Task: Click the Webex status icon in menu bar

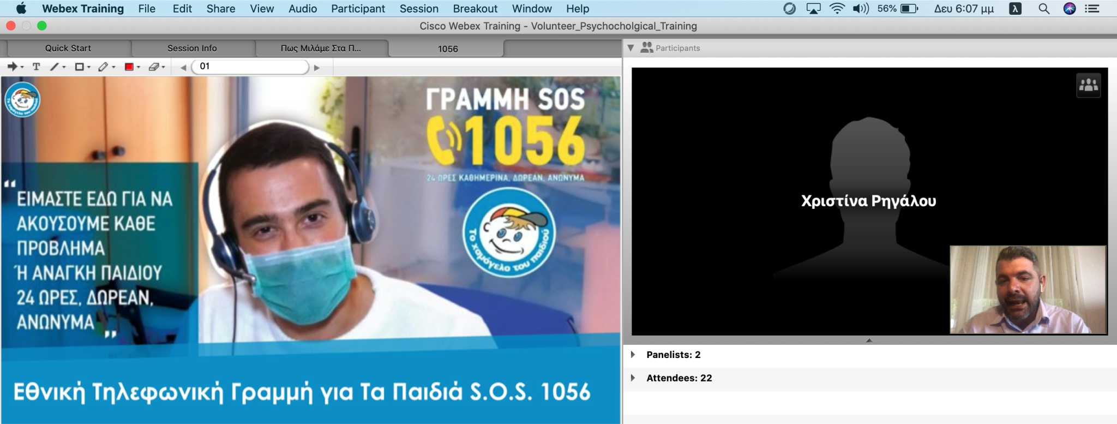Action: point(789,8)
